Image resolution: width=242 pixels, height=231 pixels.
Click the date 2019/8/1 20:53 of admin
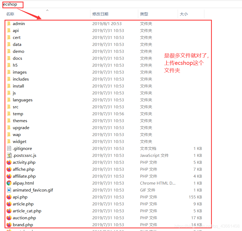[x=107, y=24]
